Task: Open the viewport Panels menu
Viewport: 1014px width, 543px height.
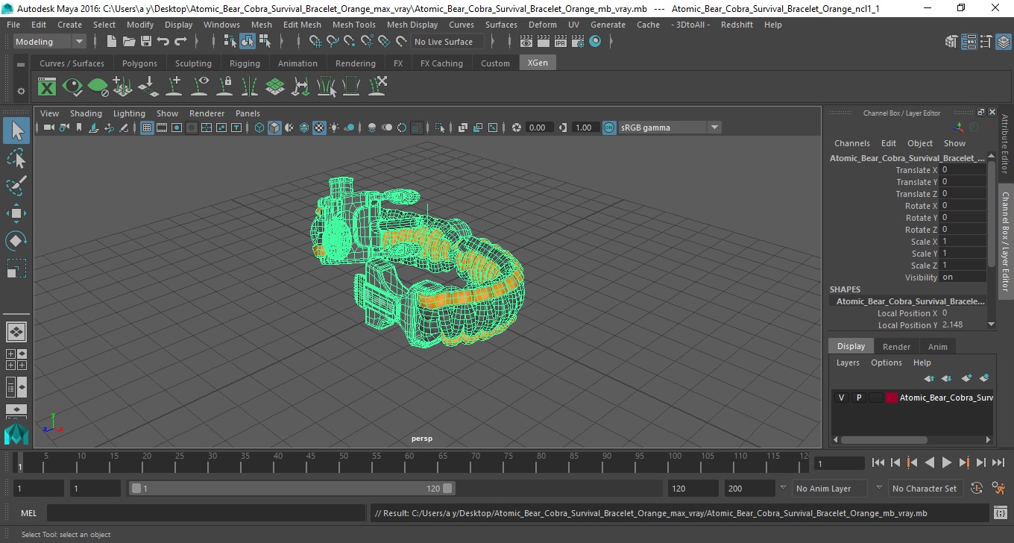Action: 248,113
